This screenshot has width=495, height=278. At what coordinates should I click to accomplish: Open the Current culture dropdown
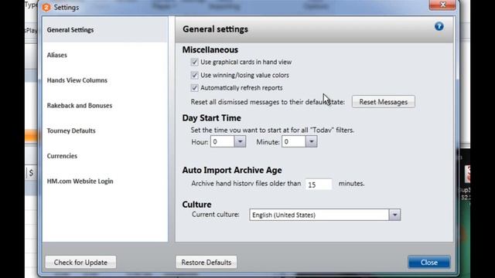[x=394, y=215]
